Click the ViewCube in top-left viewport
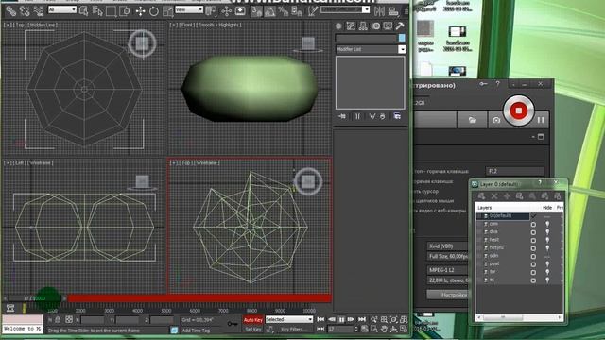605x340 pixels. [x=142, y=43]
